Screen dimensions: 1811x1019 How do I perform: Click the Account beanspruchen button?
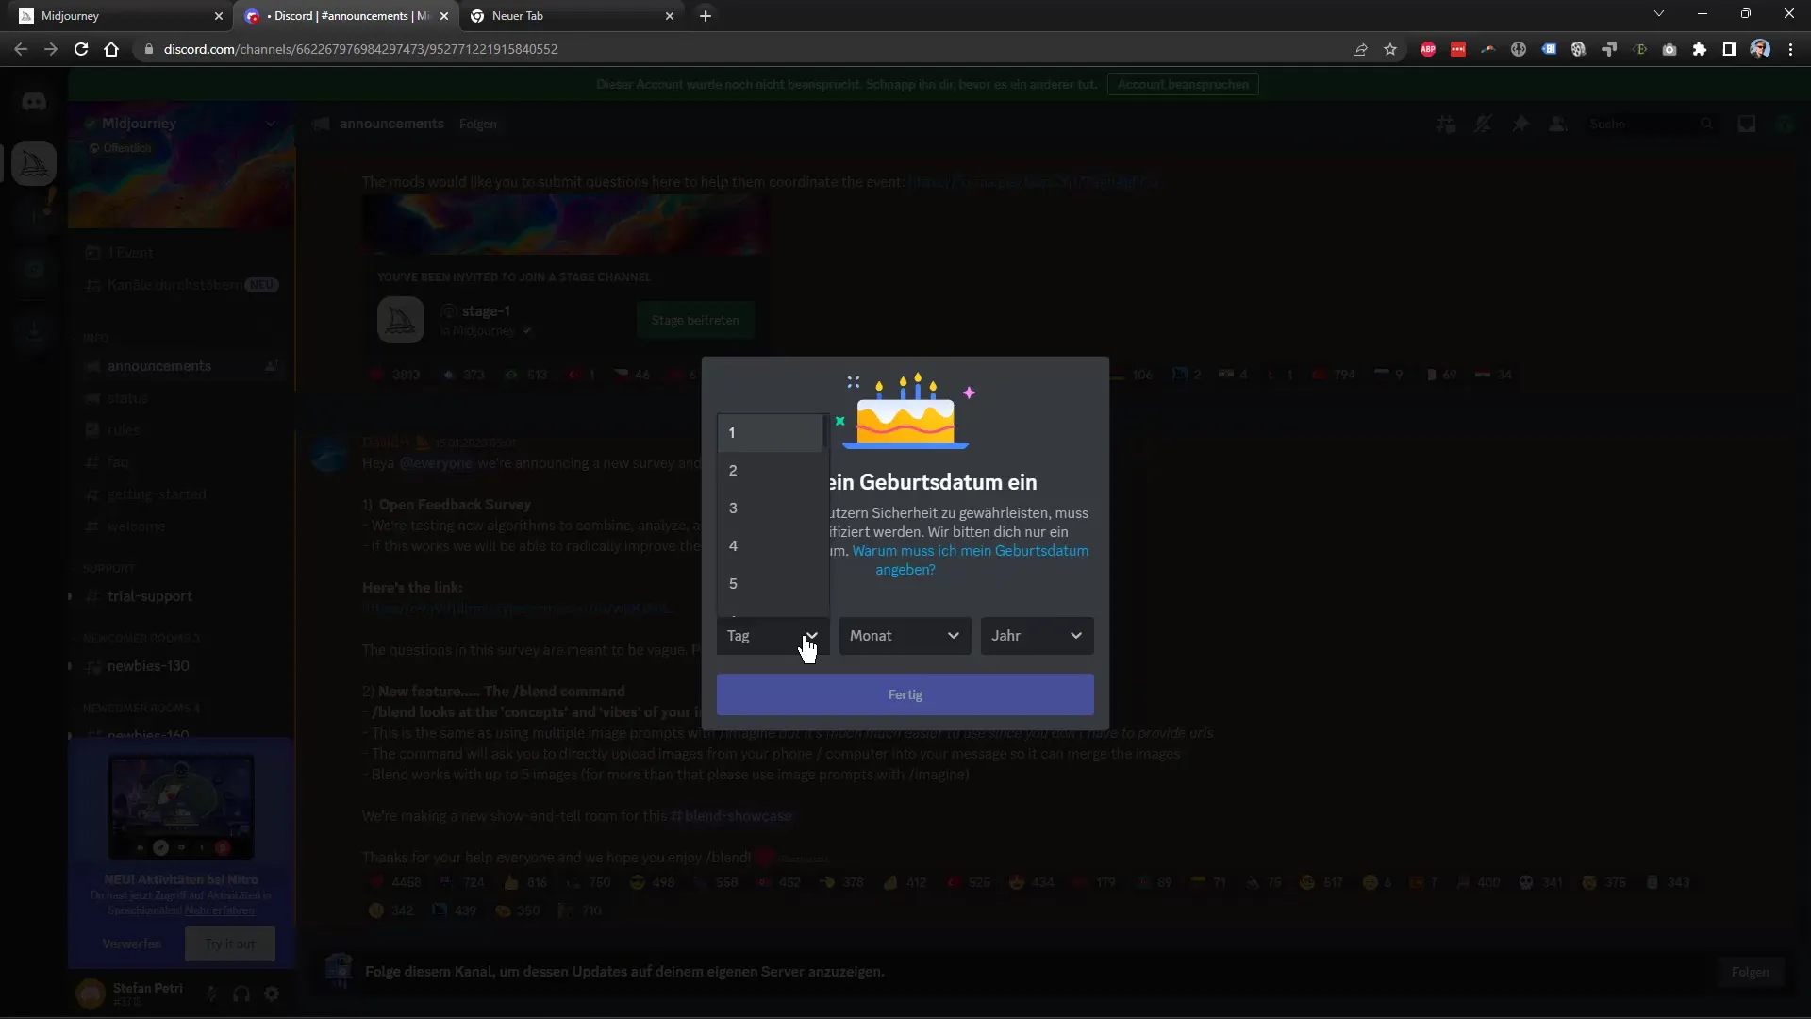pos(1183,84)
